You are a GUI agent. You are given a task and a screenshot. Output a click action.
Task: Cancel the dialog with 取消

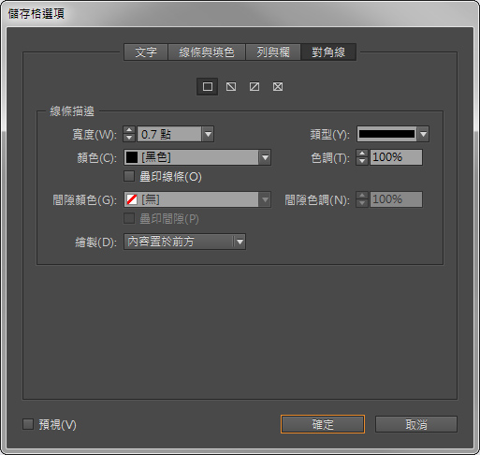pyautogui.click(x=416, y=424)
